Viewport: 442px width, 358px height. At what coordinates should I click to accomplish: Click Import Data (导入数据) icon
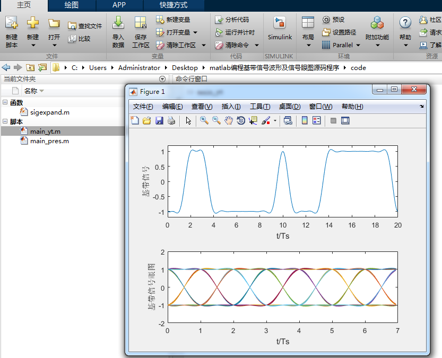pyautogui.click(x=118, y=23)
